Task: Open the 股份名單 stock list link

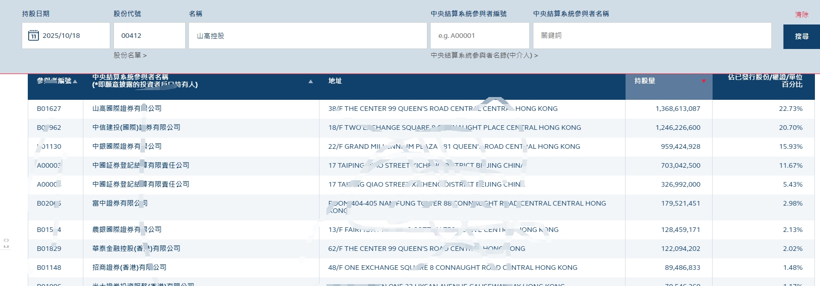Action: [x=130, y=55]
